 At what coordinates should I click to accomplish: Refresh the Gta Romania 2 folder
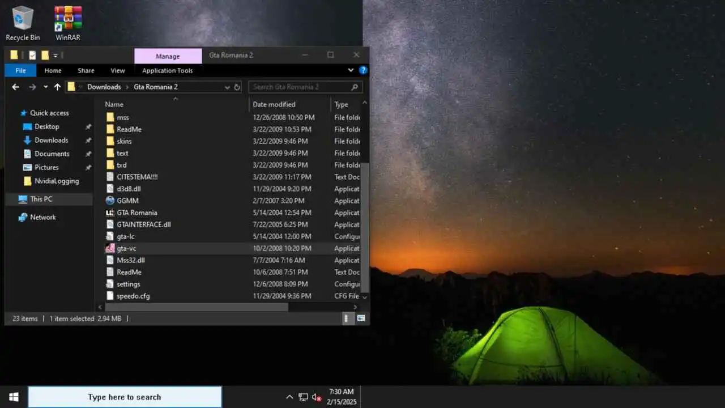237,87
